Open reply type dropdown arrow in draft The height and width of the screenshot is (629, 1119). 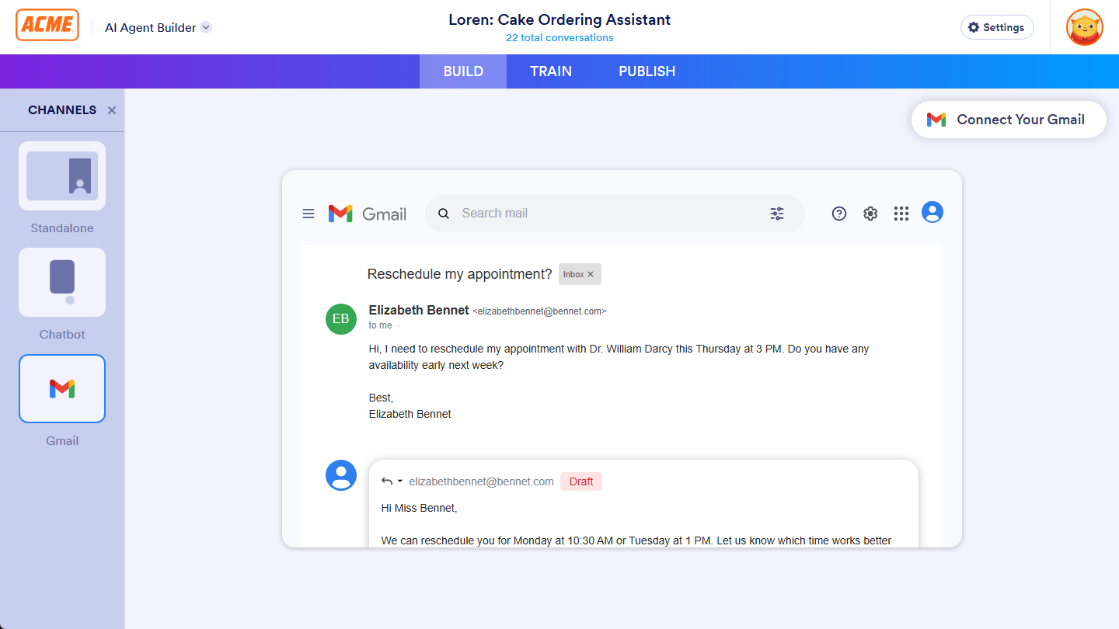pos(400,481)
